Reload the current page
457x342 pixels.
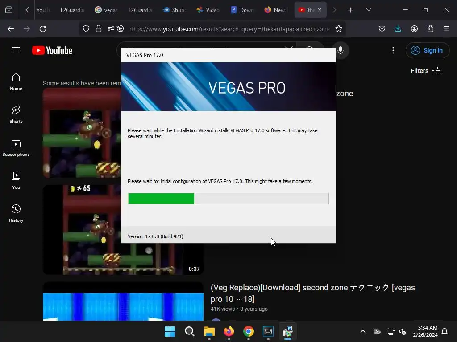pyautogui.click(x=43, y=29)
